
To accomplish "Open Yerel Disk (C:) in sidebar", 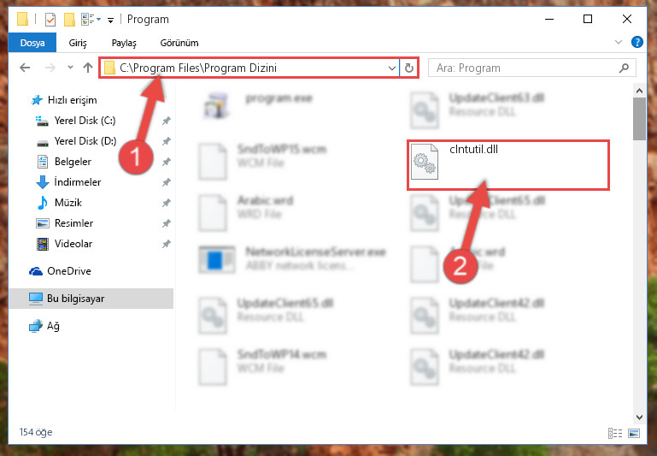I will (x=85, y=121).
